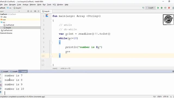Open the View menu
This screenshot has height=98, width=174.
pos(6,5)
